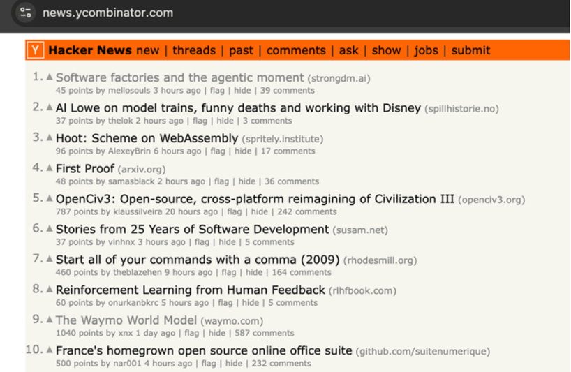
Task: Upvote the First Proof story
Action: pos(50,168)
